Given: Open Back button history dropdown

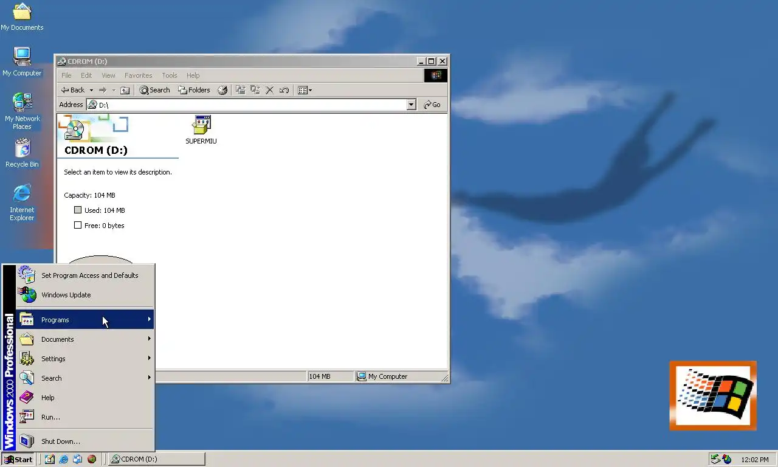Looking at the screenshot, I should pos(91,90).
